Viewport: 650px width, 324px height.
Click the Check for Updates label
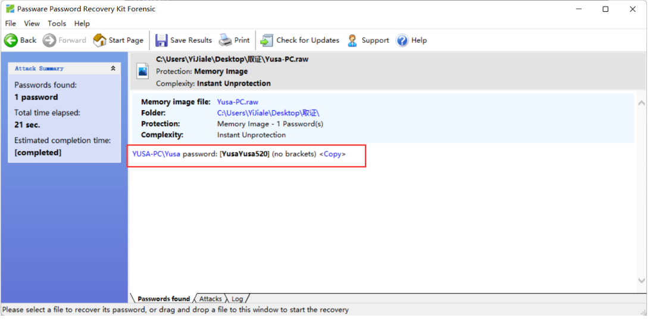308,40
